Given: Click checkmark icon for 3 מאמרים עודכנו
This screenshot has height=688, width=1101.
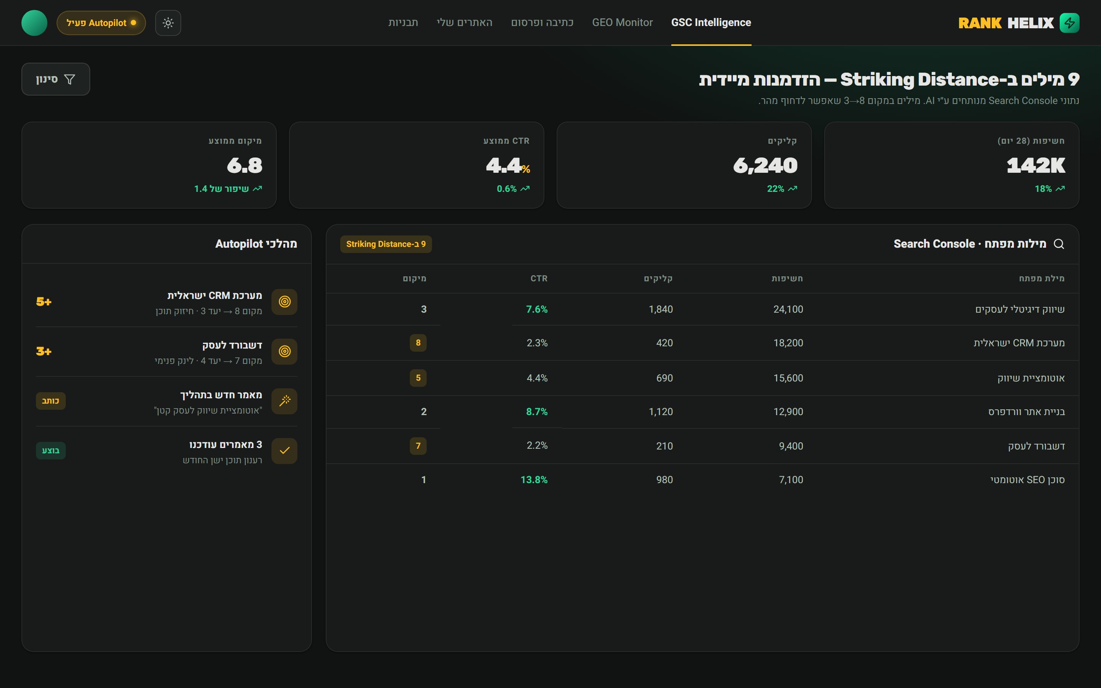Looking at the screenshot, I should (284, 451).
